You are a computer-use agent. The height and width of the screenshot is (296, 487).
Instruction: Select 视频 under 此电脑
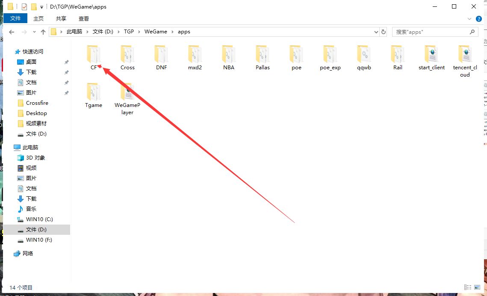click(31, 168)
